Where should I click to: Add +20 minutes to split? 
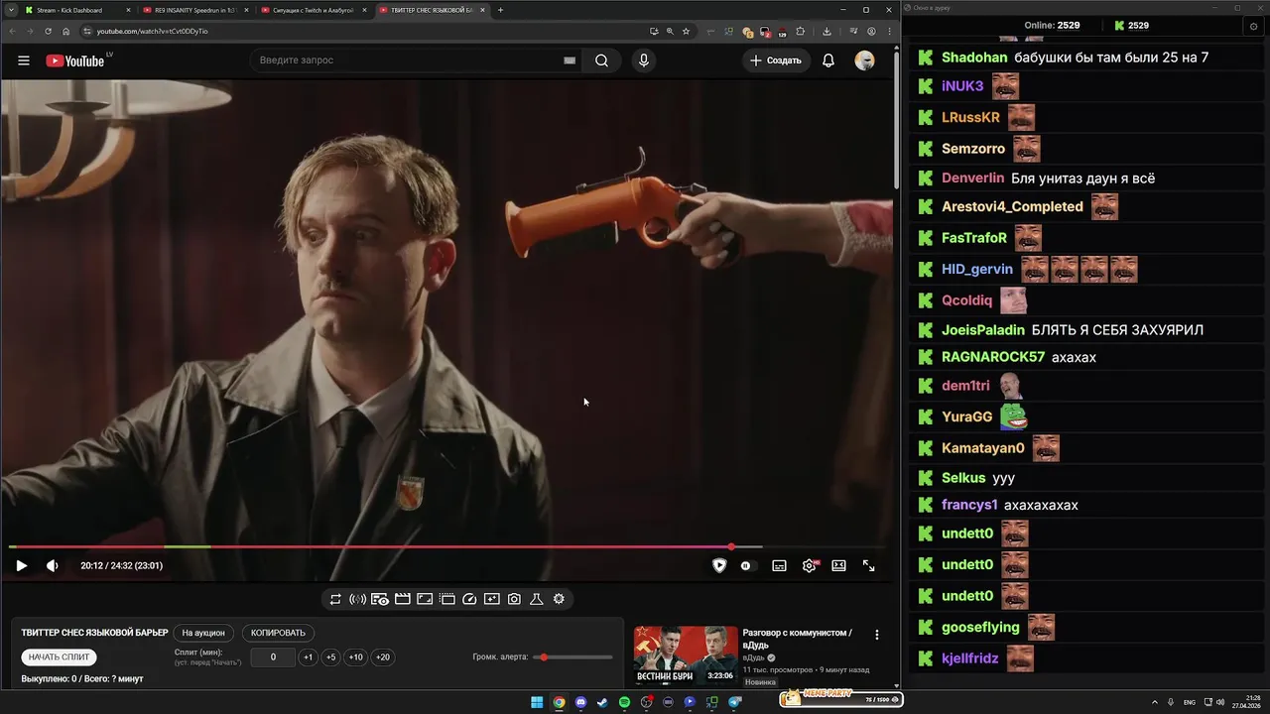tap(382, 657)
